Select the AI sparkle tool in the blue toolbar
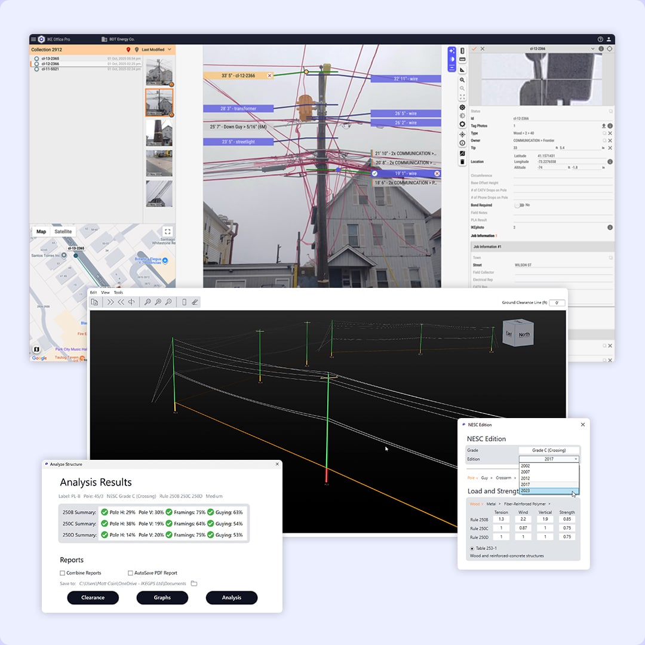The width and height of the screenshot is (645, 645). point(451,51)
